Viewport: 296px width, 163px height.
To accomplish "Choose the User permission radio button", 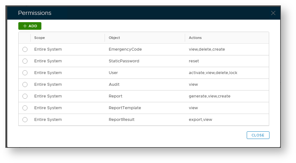I will 25,73.
